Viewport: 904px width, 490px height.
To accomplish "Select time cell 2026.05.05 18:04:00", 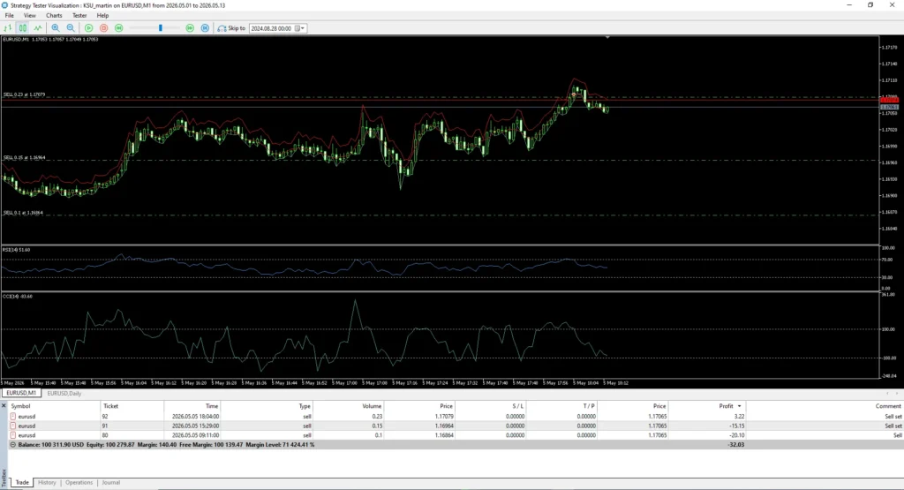I will click(x=195, y=416).
